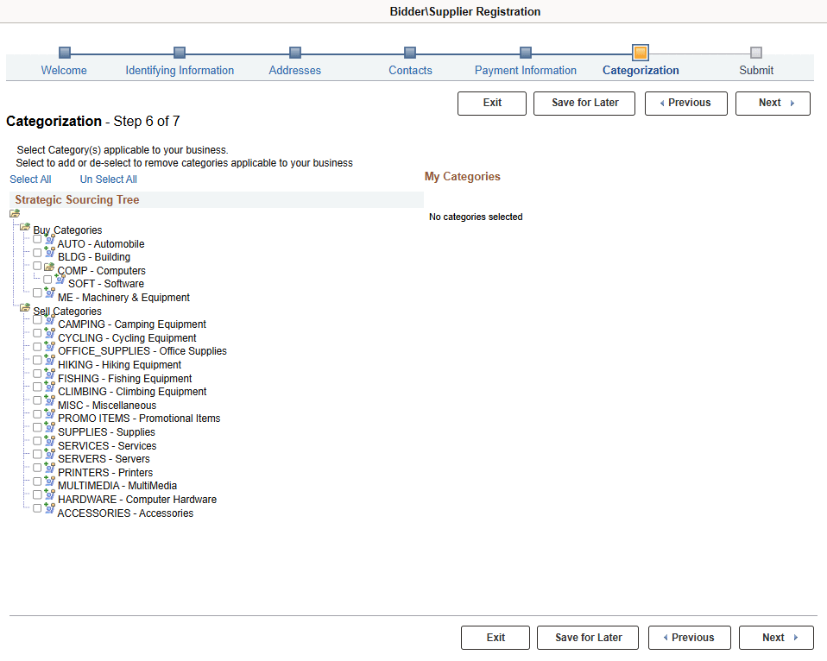Check the checkbox for BLDG - Building
Screen dimensions: 827x661
pos(37,252)
